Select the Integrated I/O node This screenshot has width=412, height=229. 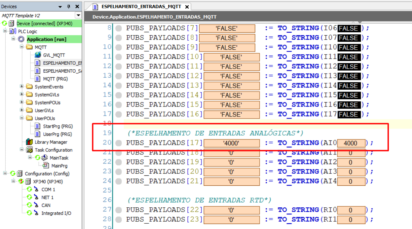pos(56,213)
